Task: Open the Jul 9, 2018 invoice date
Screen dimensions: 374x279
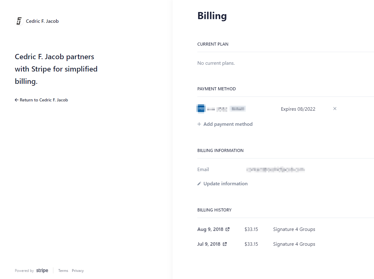Action: [209, 244]
